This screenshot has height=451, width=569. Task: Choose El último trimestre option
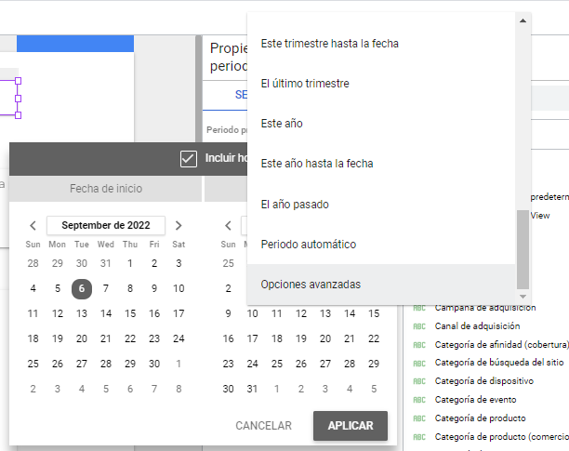(305, 84)
